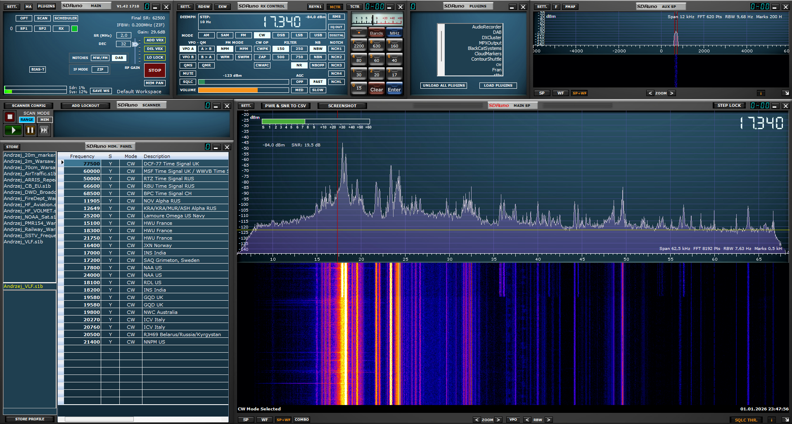Toggle the MUTE button in RX Control
The image size is (792, 424).
point(188,73)
